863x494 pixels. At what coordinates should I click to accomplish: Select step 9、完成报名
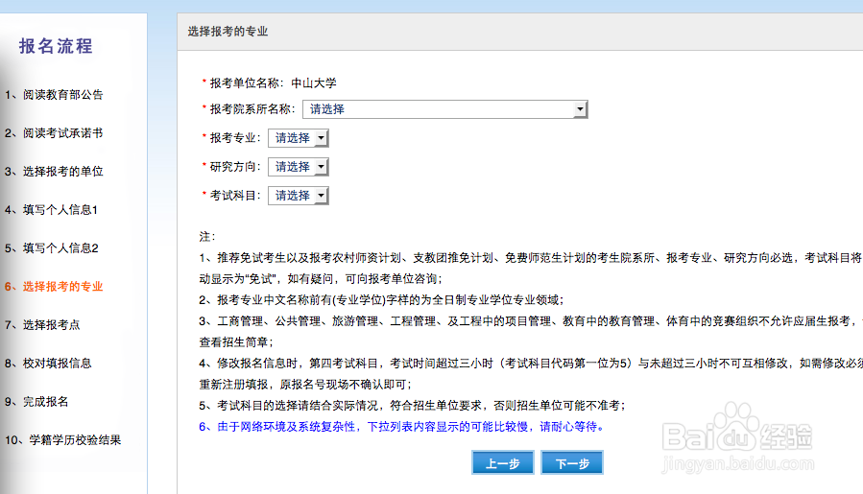(36, 402)
